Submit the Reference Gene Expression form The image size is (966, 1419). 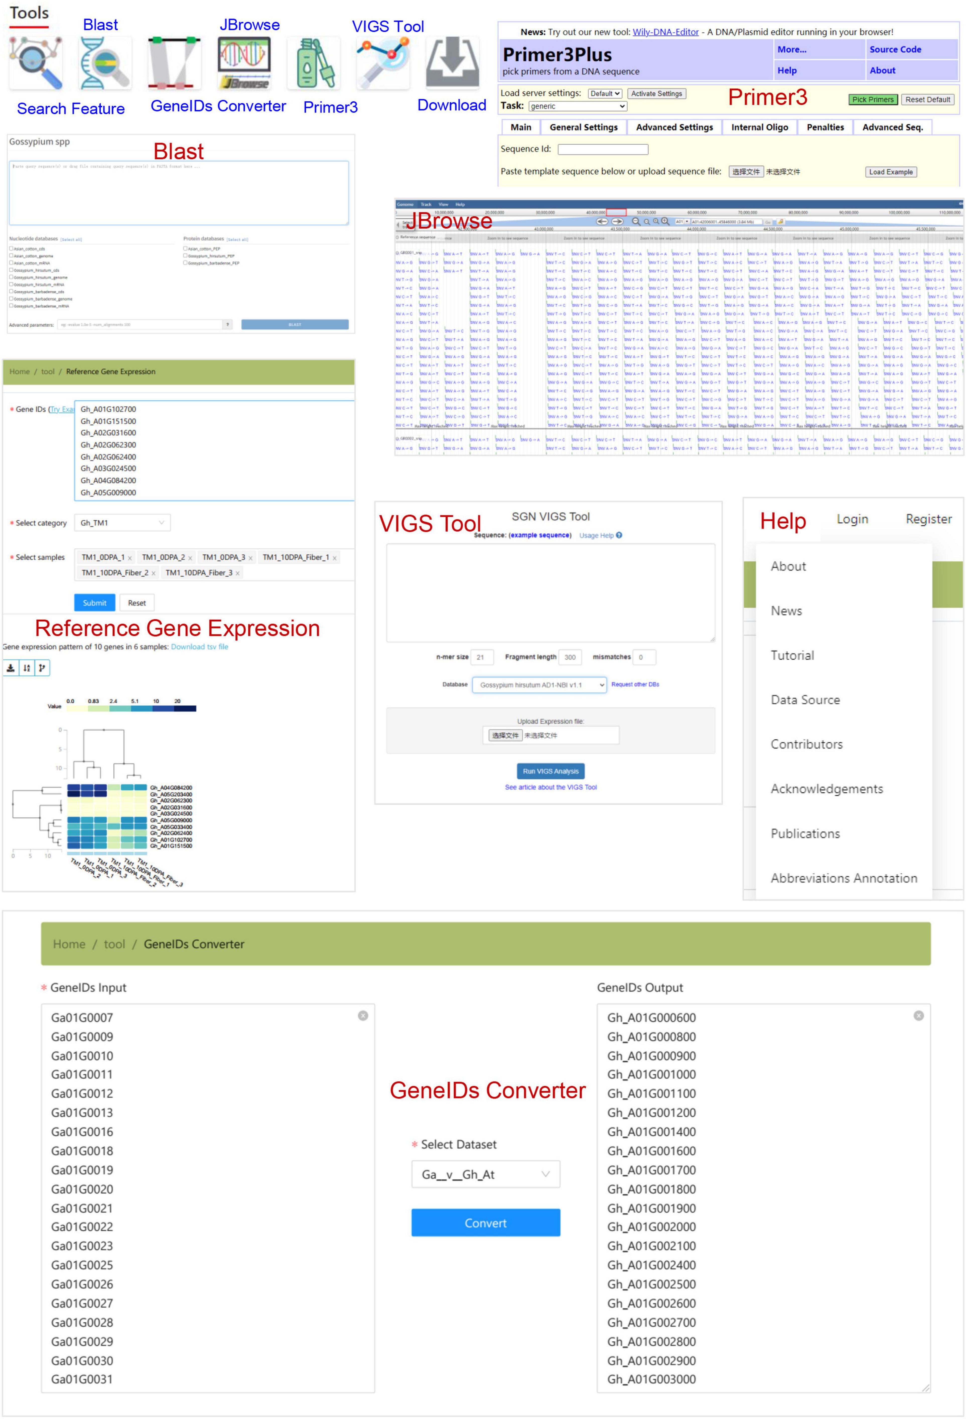point(95,603)
